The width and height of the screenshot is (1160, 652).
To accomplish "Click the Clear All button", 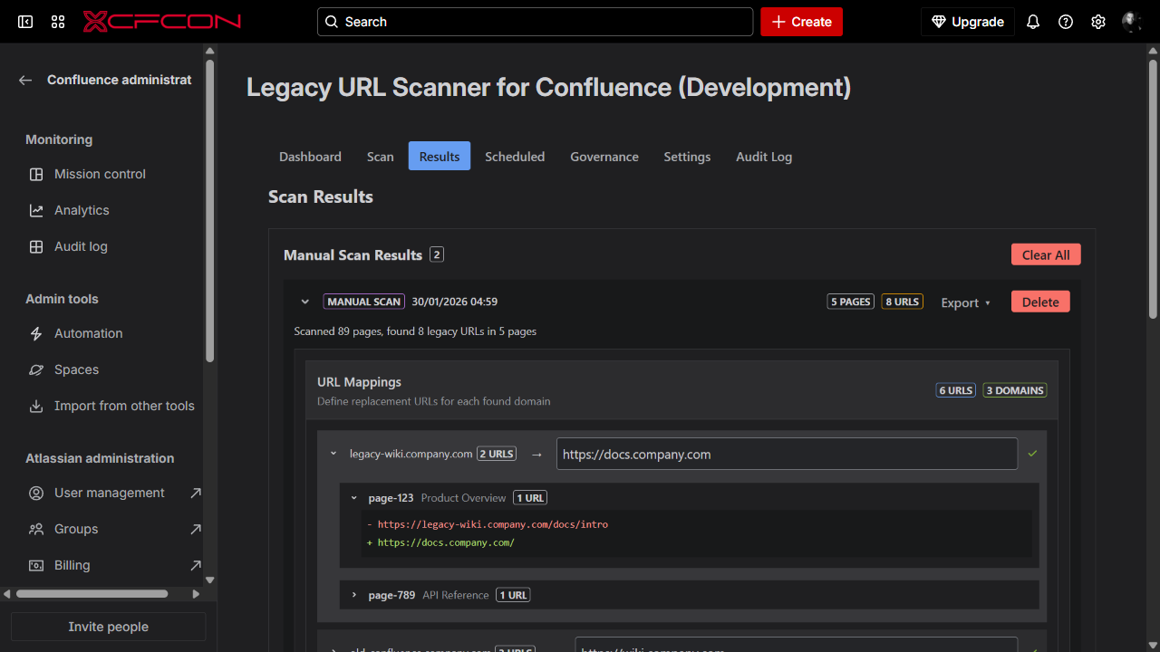I will [x=1046, y=254].
